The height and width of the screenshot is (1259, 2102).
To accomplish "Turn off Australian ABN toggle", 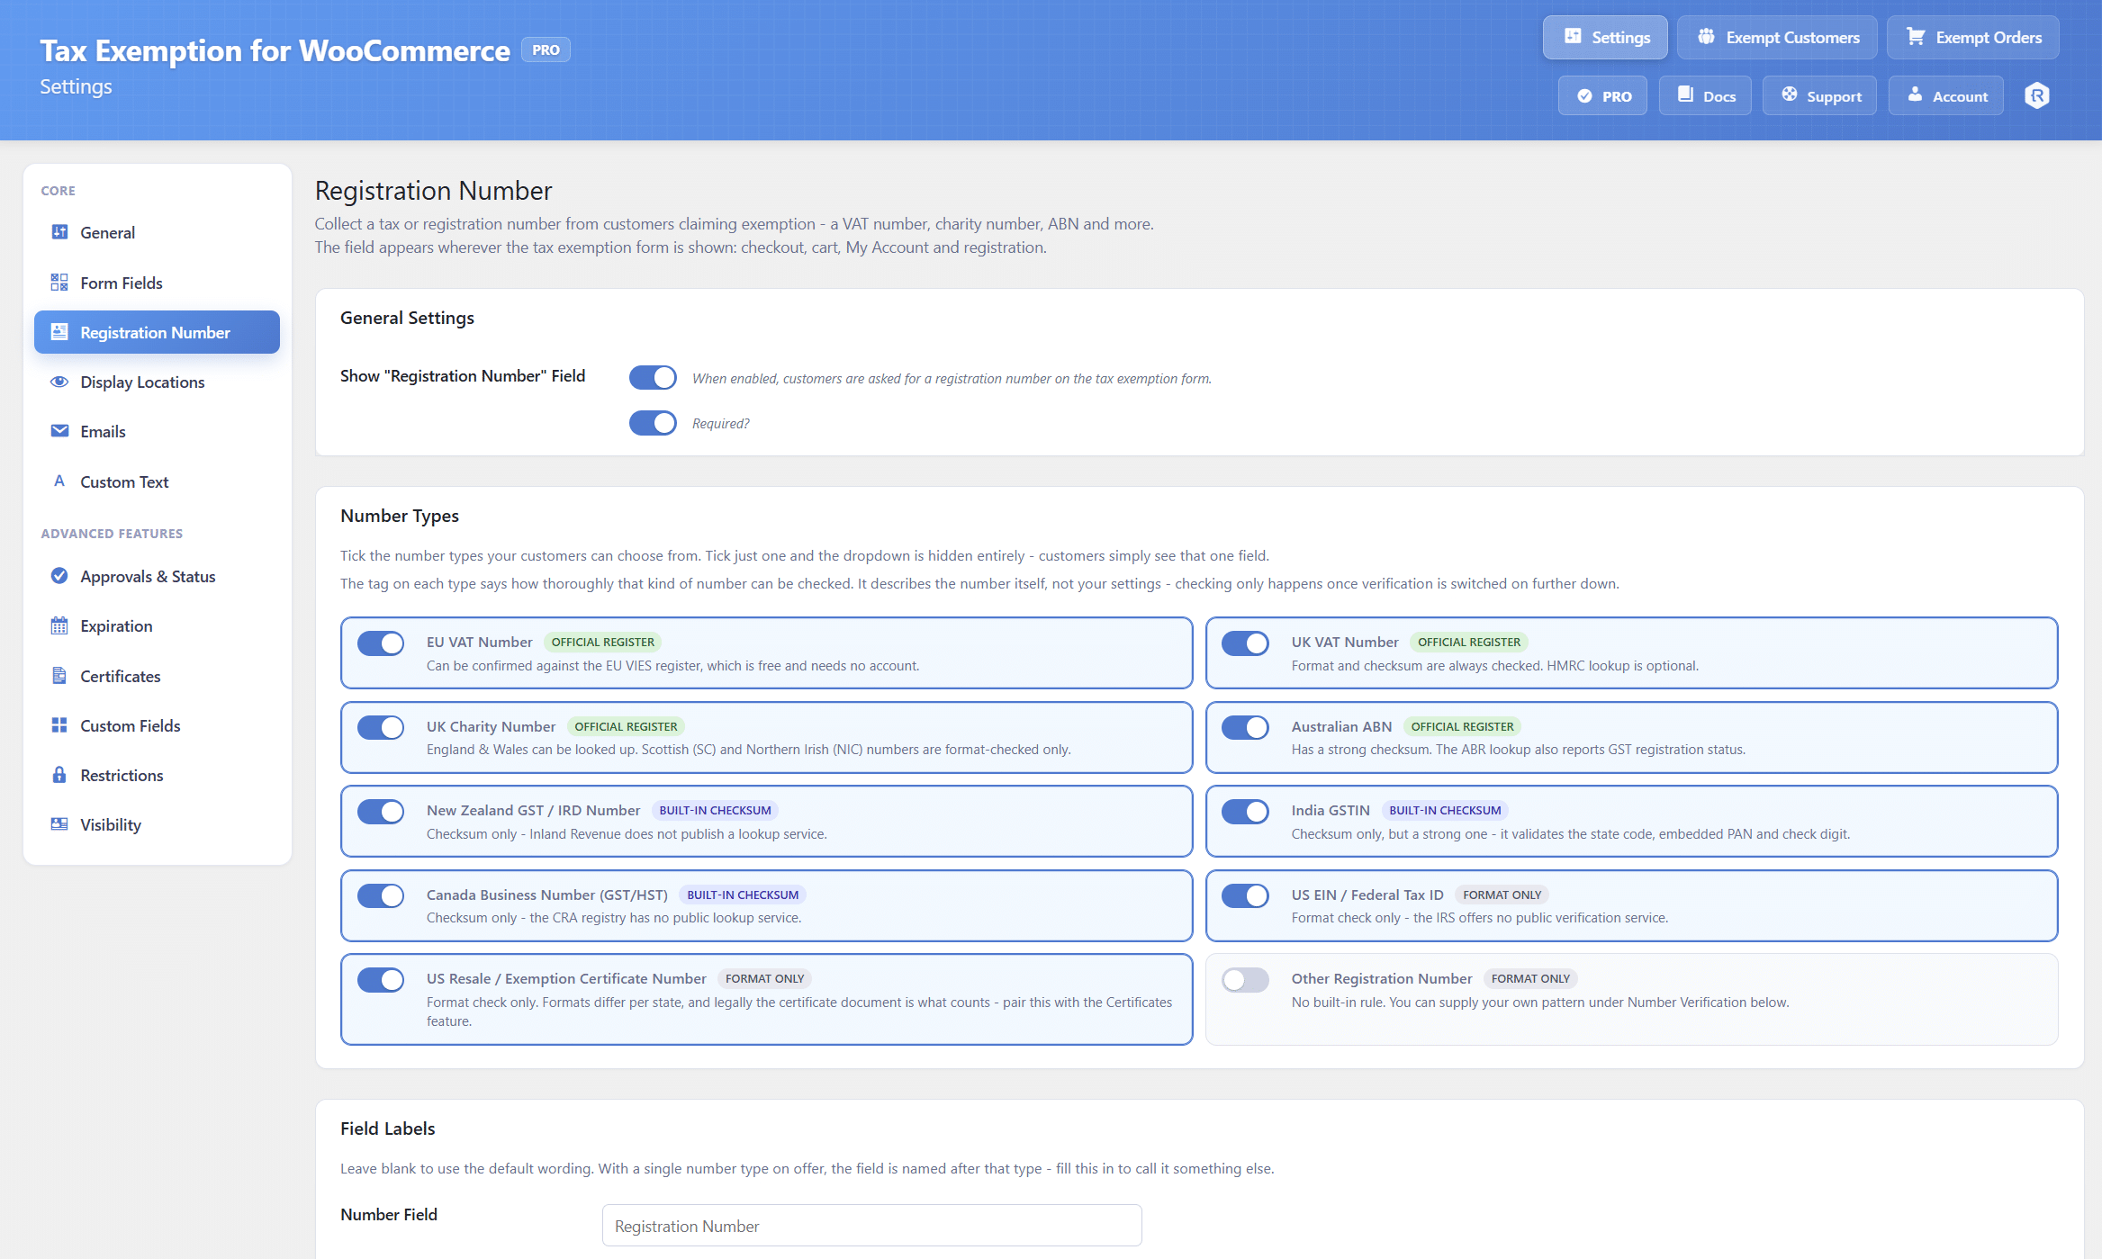I will pos(1245,727).
